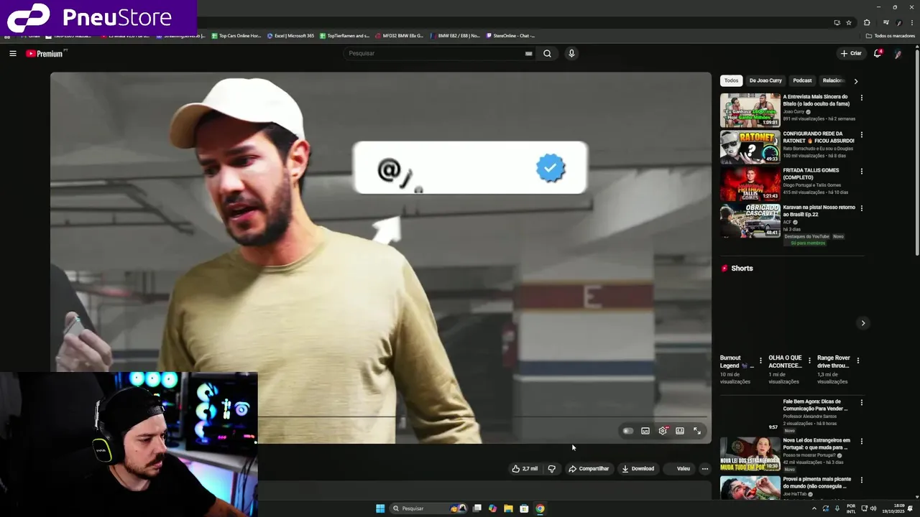Open File Explorer from taskbar

(x=508, y=508)
